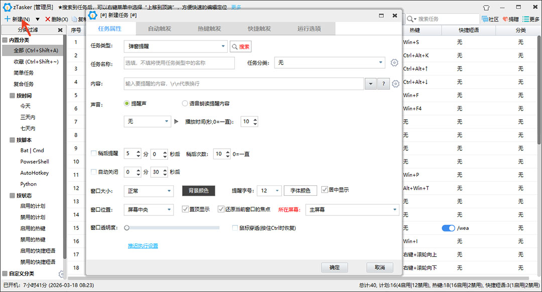Click the search magnifier icon in 搜索任务 box

pyautogui.click(x=410, y=19)
